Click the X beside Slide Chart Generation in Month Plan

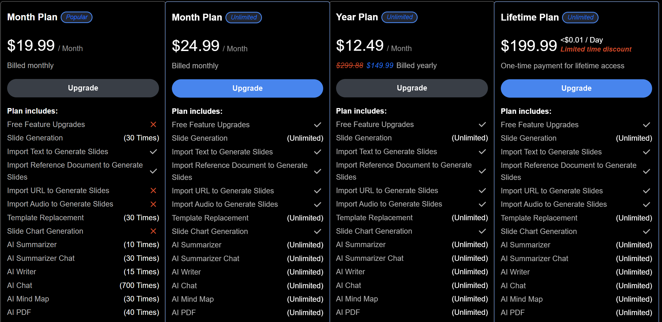tap(153, 231)
